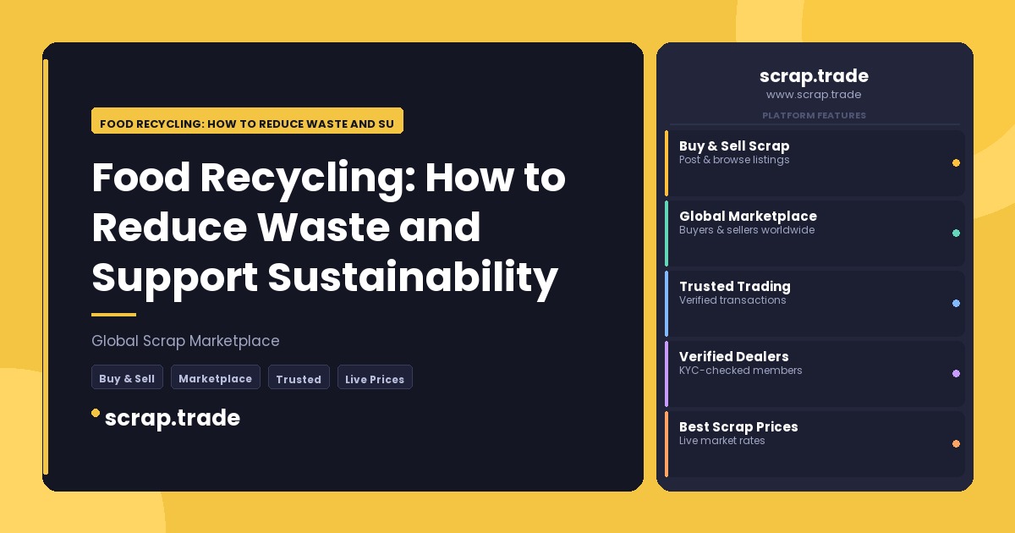Click the Live market rates text

coord(722,441)
